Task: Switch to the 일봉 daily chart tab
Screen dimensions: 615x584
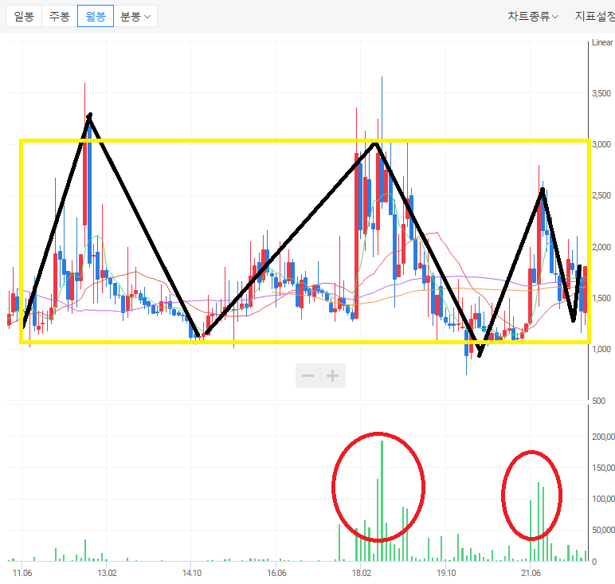Action: pyautogui.click(x=24, y=16)
